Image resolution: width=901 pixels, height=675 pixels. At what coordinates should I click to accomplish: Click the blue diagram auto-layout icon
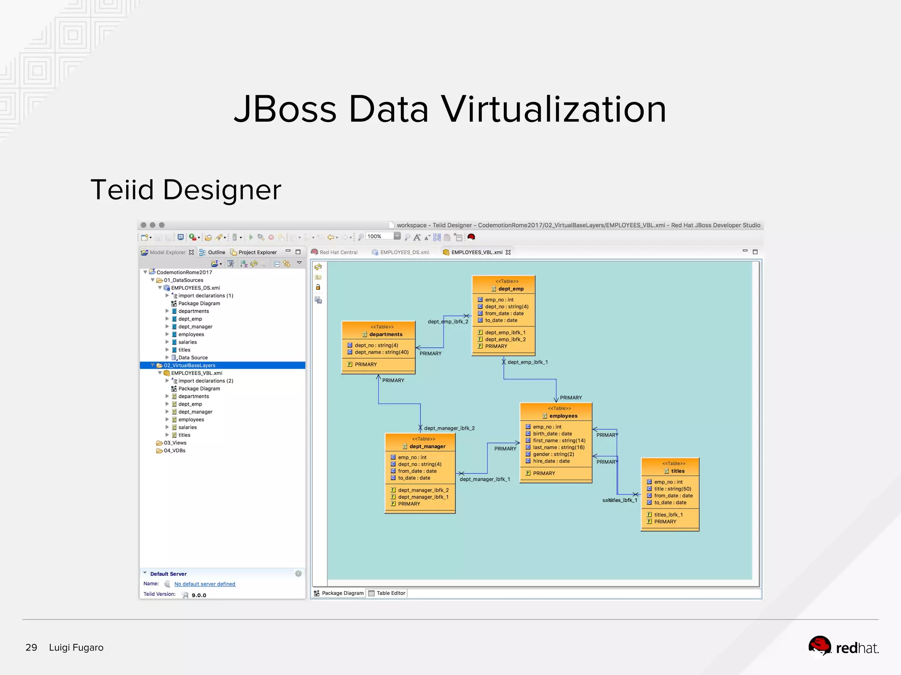(x=437, y=237)
